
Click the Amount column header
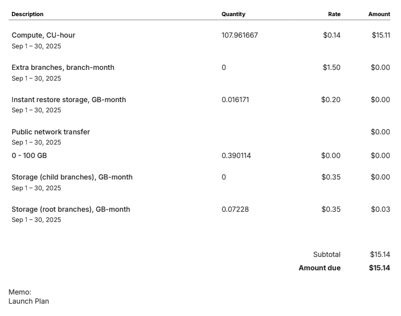pyautogui.click(x=379, y=14)
